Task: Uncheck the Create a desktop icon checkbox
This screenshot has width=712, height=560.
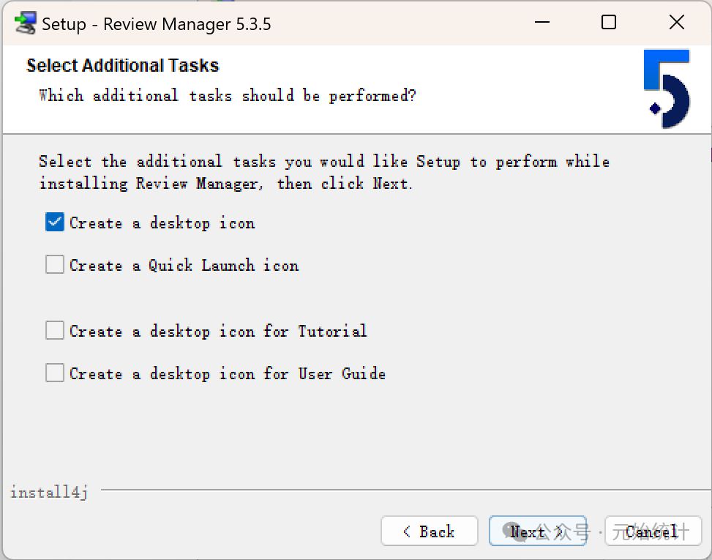Action: pos(55,223)
